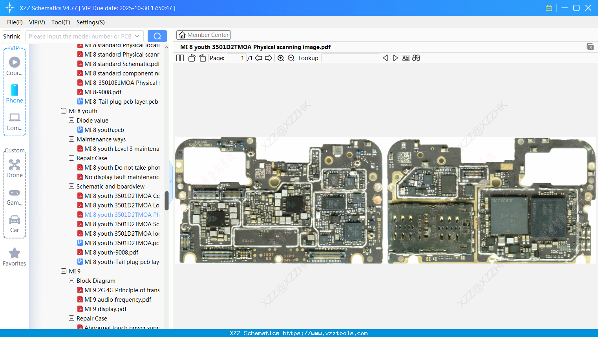Click inside the page number field

[237, 57]
